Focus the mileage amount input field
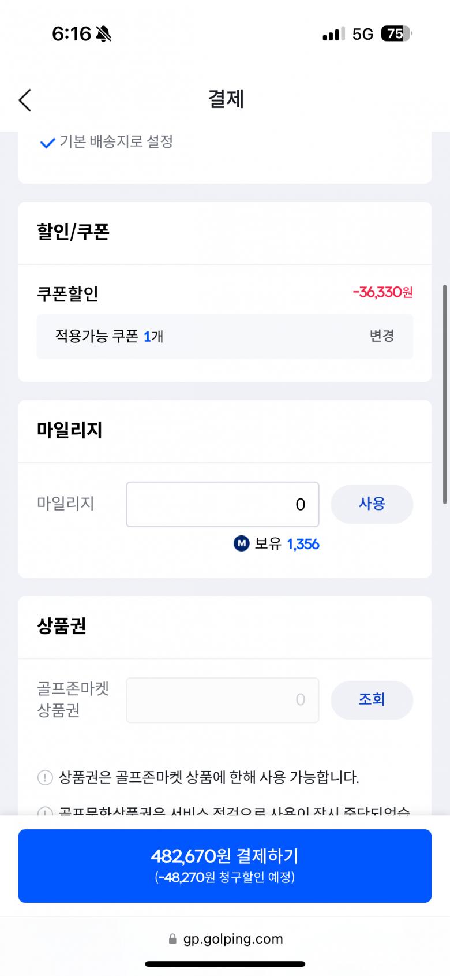450x976 pixels. (x=222, y=504)
